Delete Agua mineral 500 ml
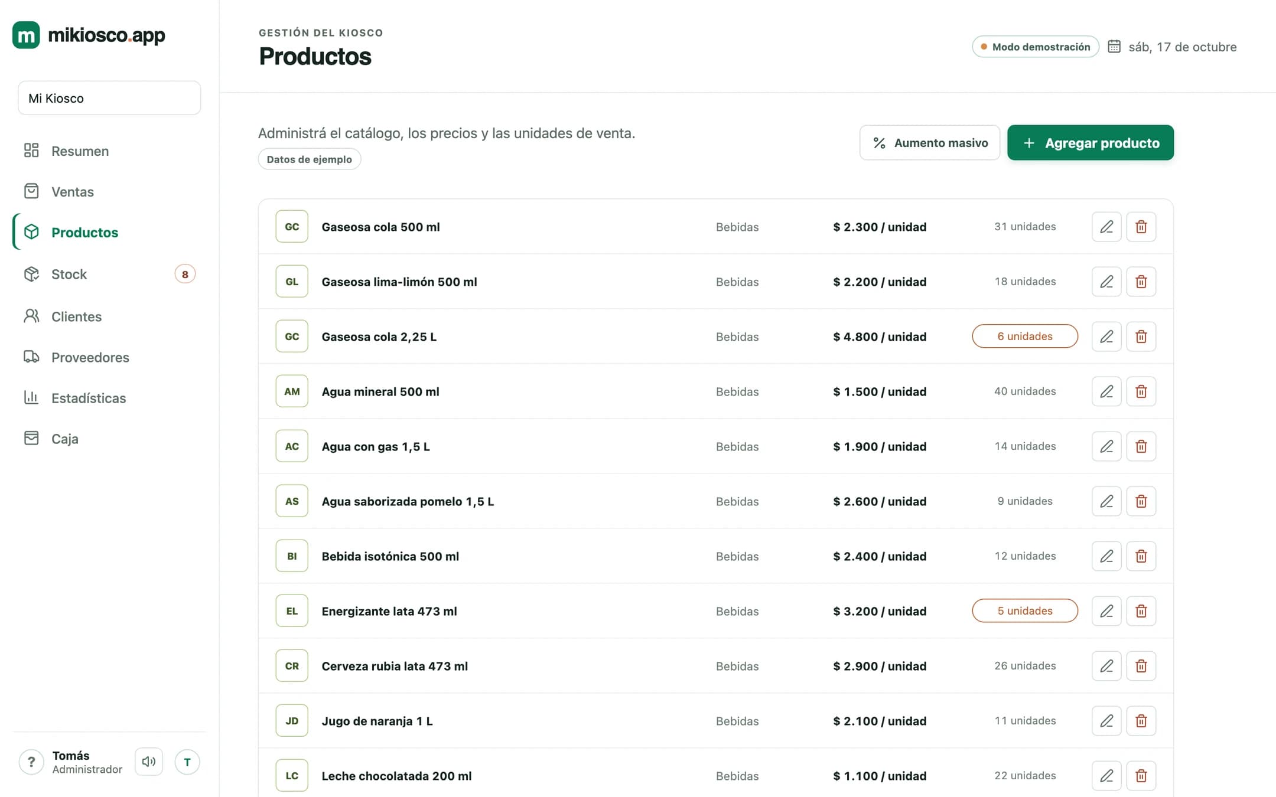Viewport: 1276px width, 797px height. [1141, 391]
